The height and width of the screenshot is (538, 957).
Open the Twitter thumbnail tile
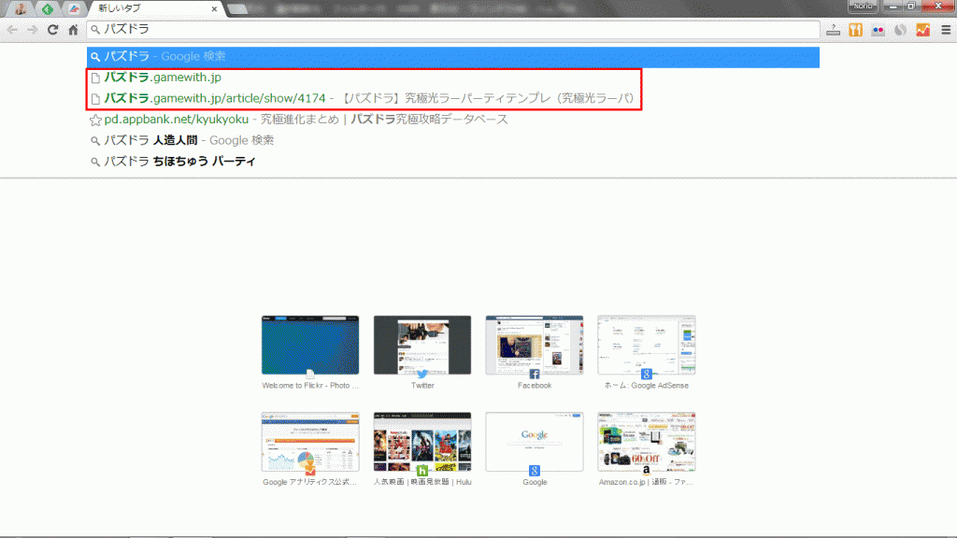point(421,346)
